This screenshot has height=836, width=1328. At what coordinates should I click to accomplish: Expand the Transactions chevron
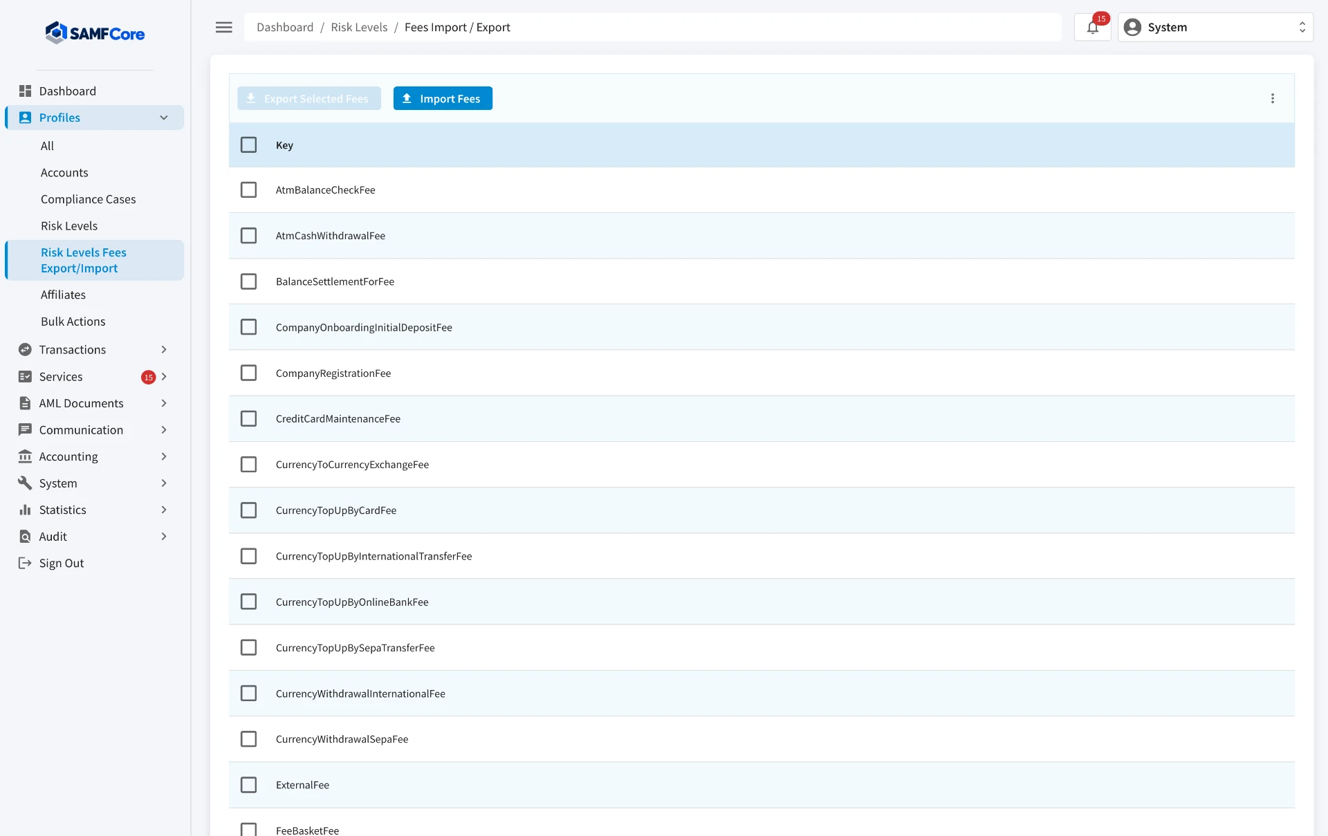coord(164,349)
